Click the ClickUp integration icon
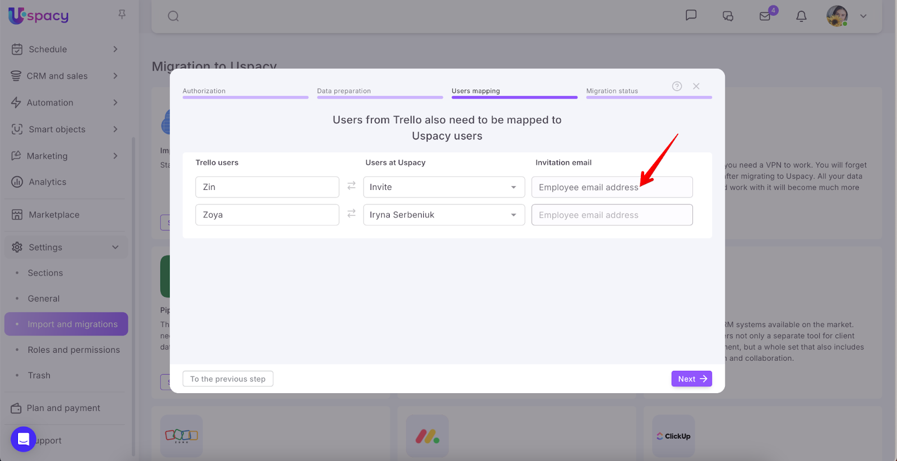 (x=673, y=436)
